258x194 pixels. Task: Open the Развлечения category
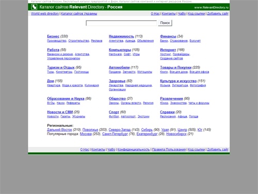pos(171,98)
